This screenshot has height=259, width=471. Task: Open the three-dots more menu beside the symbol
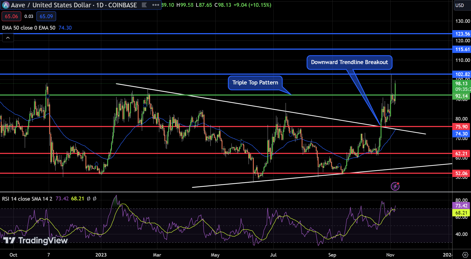tap(156, 5)
